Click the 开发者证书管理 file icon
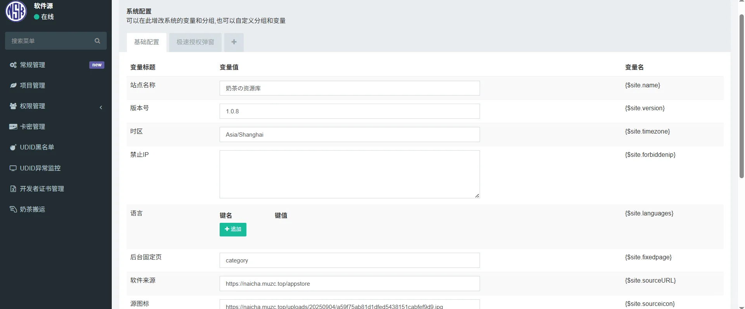 click(x=13, y=189)
